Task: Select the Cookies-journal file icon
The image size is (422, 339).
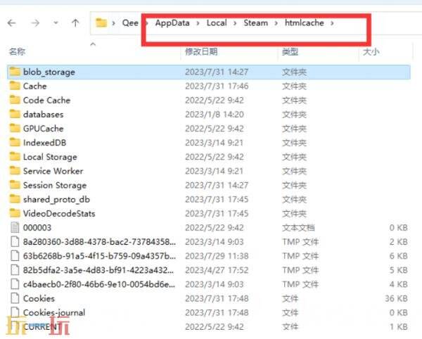Action: click(15, 312)
